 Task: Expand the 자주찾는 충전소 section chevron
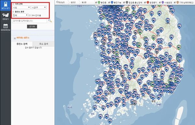click(x=15, y=38)
